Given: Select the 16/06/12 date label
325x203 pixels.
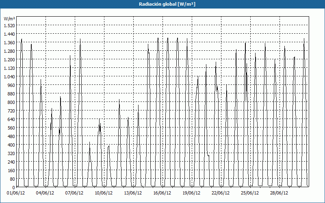Looking at the screenshot, I should 162,193.
